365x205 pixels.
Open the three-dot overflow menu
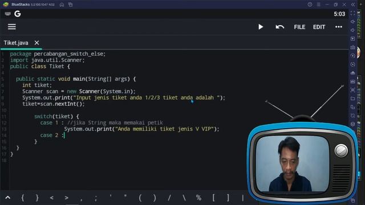[339, 27]
